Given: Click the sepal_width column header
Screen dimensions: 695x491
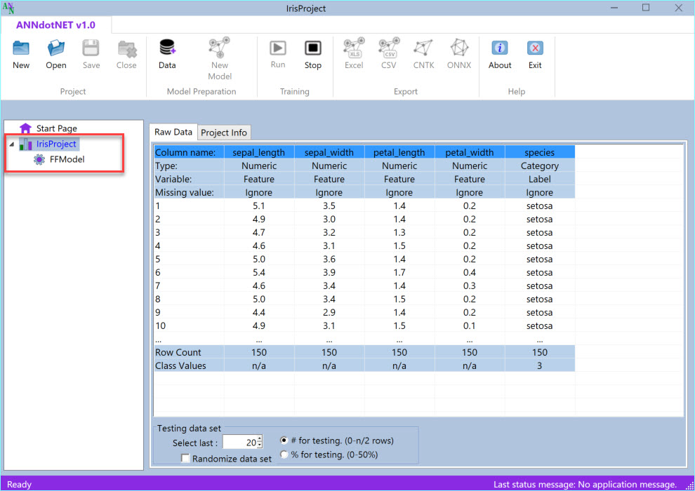Looking at the screenshot, I should click(x=329, y=152).
